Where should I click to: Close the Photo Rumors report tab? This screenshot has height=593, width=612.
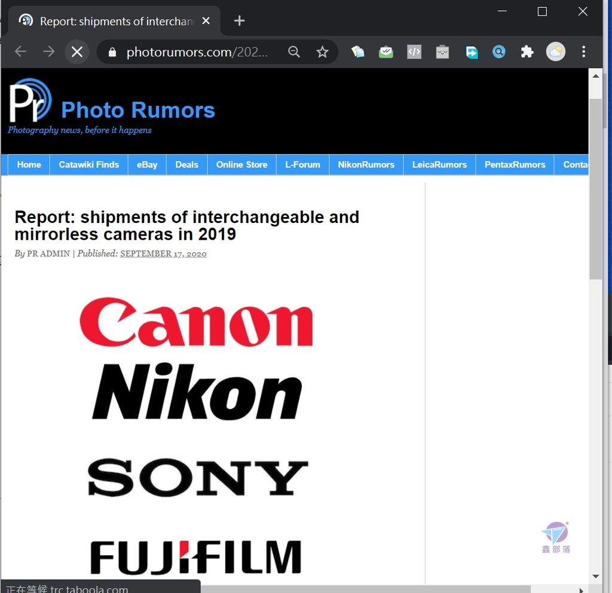pyautogui.click(x=206, y=21)
